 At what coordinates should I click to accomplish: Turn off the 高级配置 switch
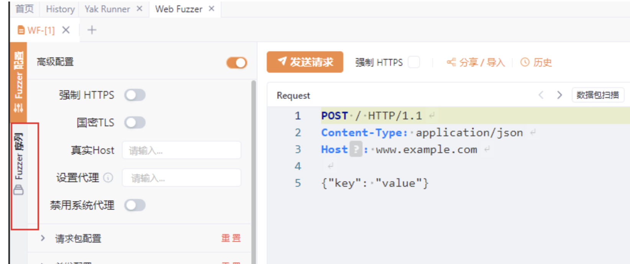coord(236,63)
